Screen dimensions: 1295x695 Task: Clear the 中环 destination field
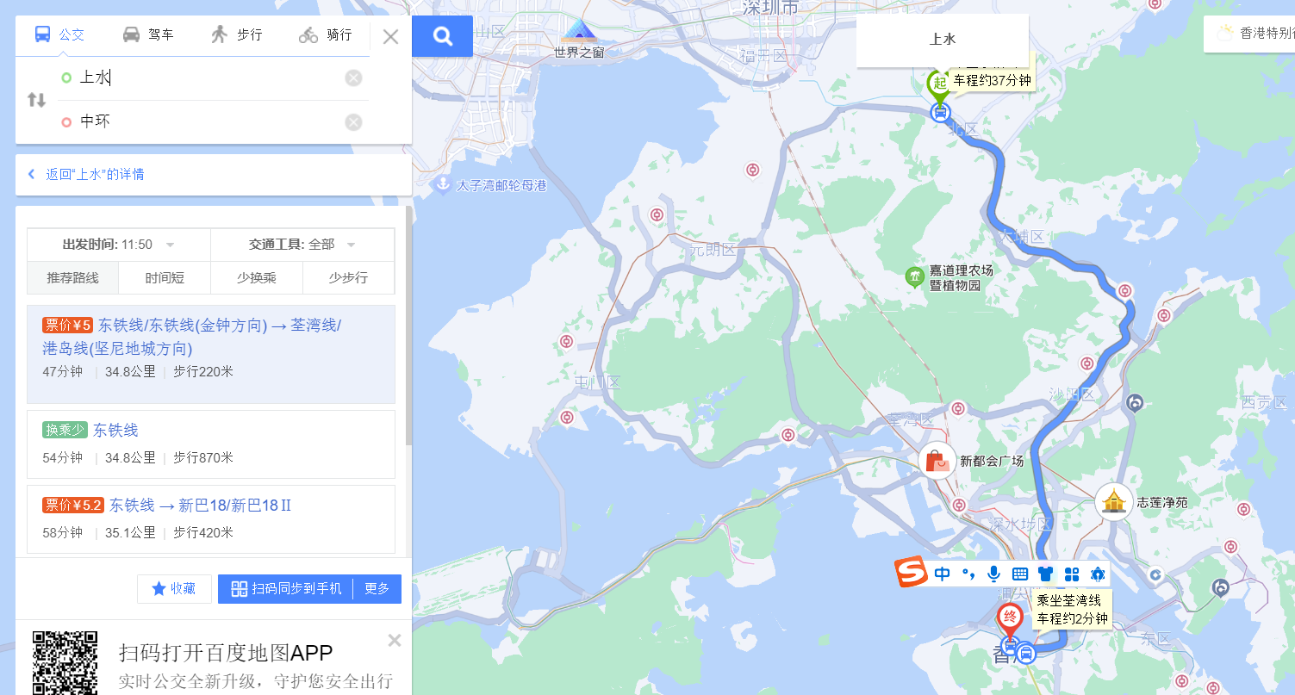(x=353, y=121)
